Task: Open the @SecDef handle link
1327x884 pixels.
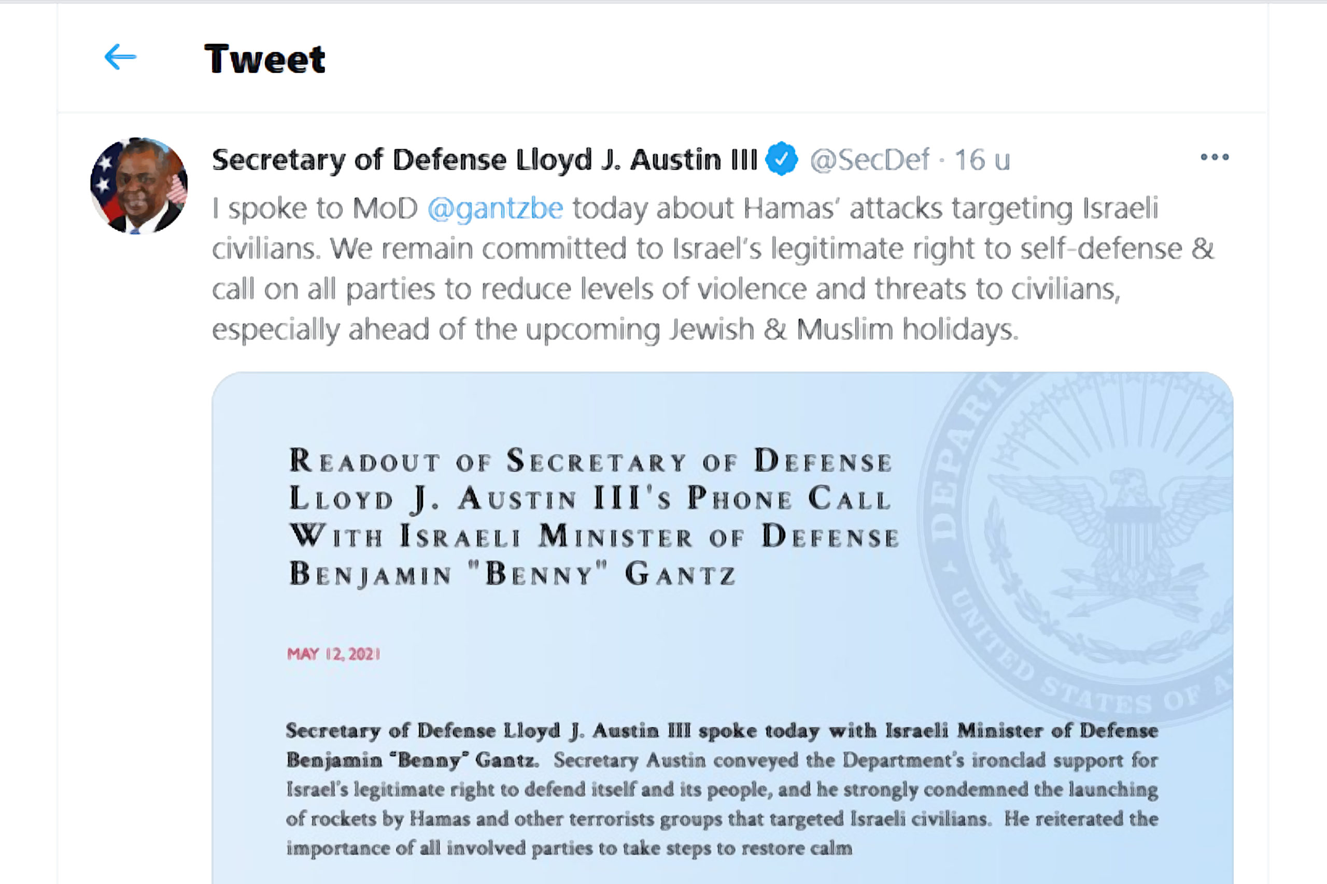Action: point(869,160)
